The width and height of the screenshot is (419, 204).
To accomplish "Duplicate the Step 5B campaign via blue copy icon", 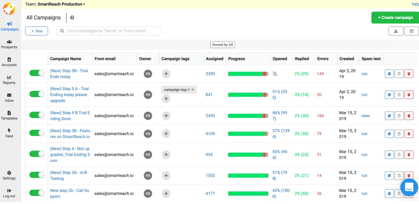I will [x=389, y=74].
